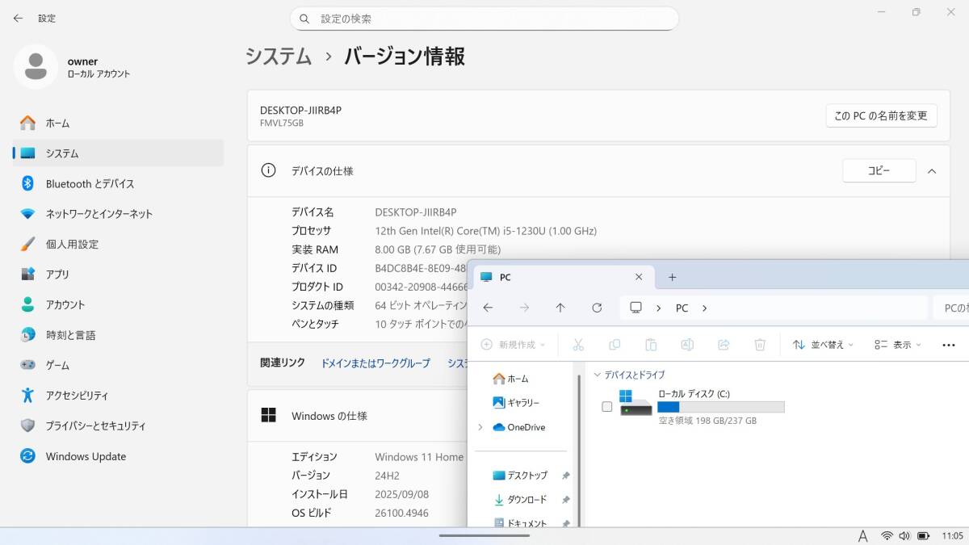Check the checkbox on ローカル ディスク (C:)

(x=606, y=408)
